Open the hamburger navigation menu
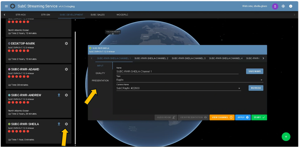 [6, 6]
